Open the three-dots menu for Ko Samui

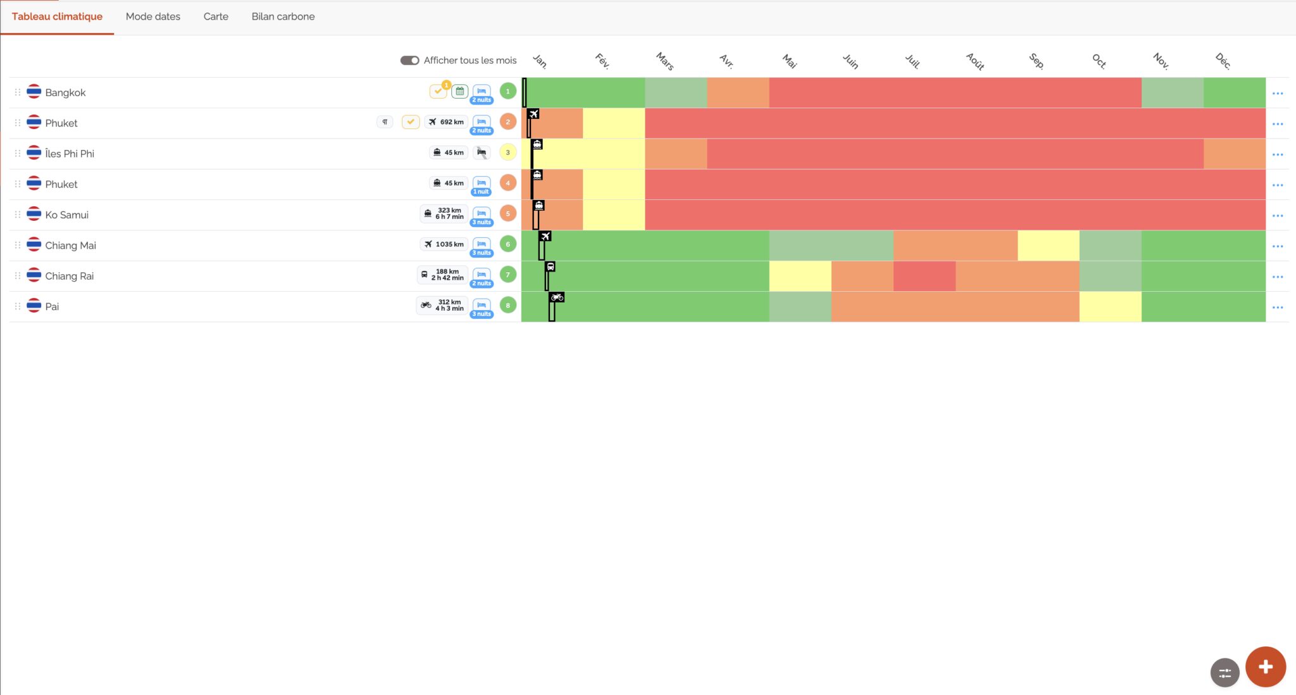point(1278,215)
